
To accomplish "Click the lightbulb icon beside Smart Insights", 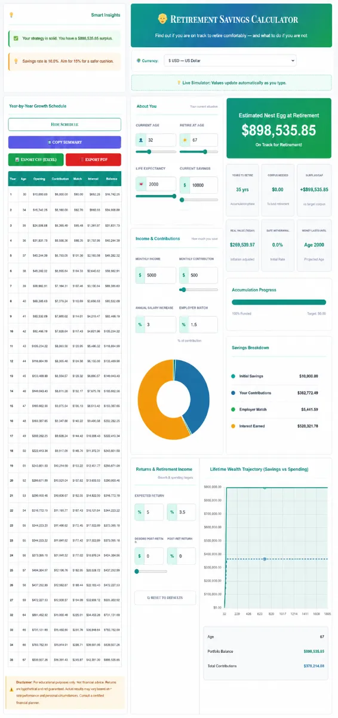I will [x=11, y=14].
